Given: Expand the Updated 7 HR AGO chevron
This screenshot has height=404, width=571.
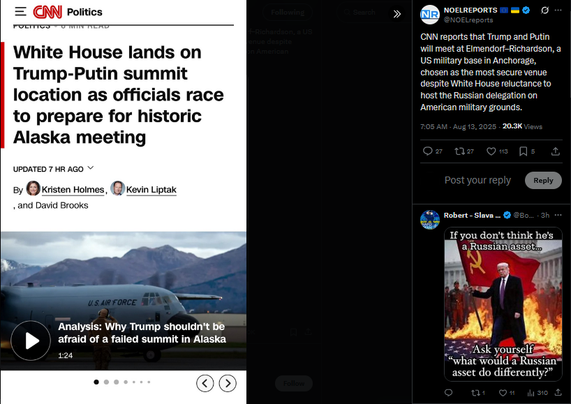Looking at the screenshot, I should (91, 168).
